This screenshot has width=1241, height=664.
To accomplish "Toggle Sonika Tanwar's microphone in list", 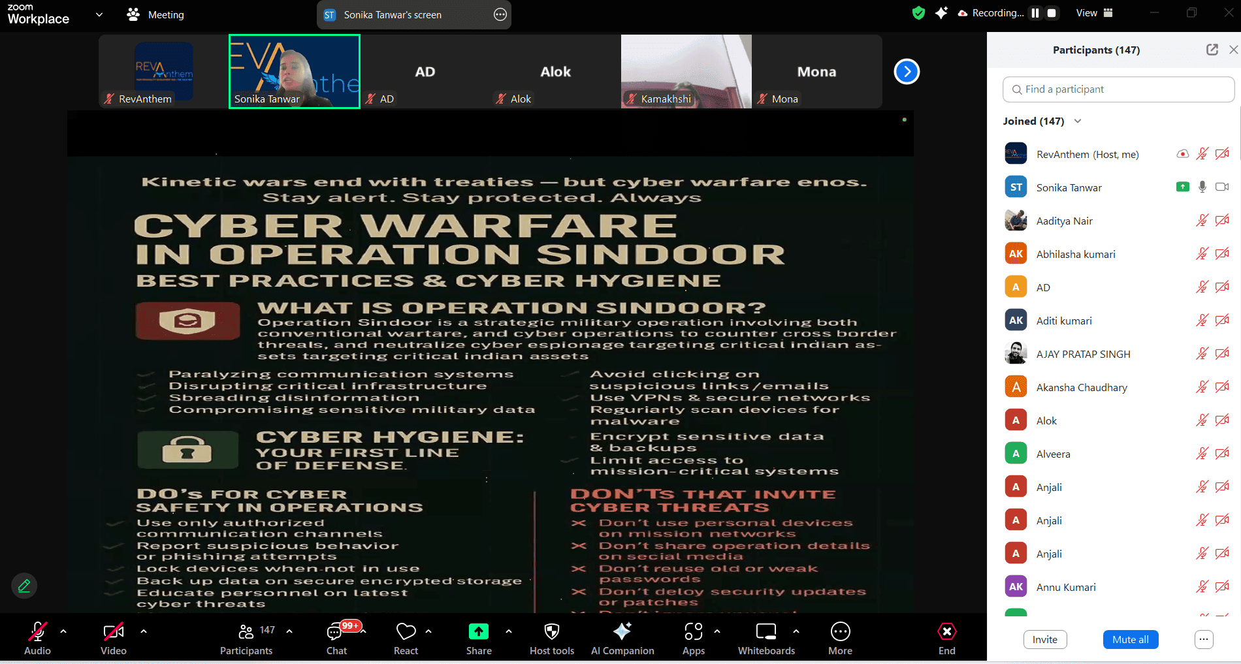I will pos(1202,187).
